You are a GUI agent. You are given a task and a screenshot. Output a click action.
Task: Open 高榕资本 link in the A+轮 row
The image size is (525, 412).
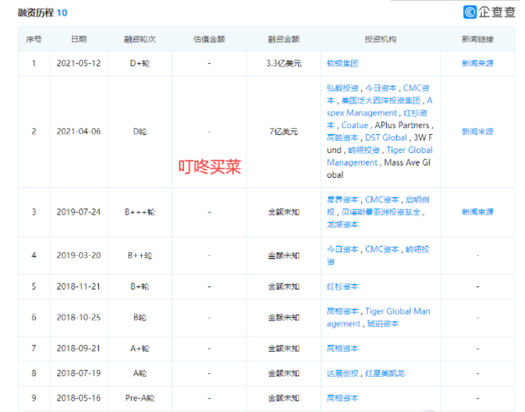point(342,349)
